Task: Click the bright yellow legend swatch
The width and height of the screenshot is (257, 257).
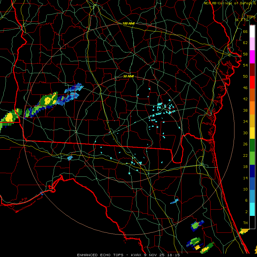Action: [252, 133]
